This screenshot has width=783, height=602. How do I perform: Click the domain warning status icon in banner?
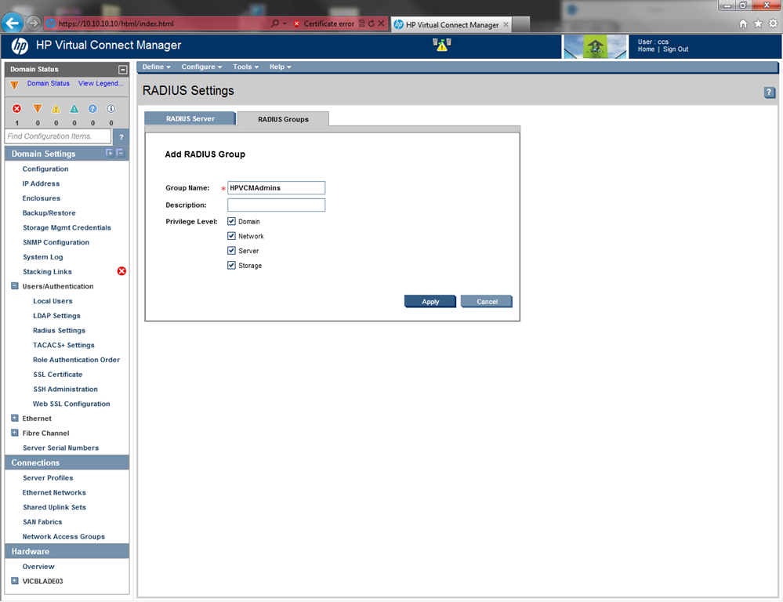(x=442, y=45)
